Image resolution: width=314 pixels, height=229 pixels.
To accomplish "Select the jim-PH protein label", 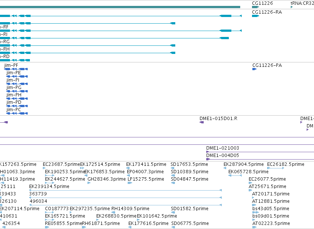I will tap(14, 95).
